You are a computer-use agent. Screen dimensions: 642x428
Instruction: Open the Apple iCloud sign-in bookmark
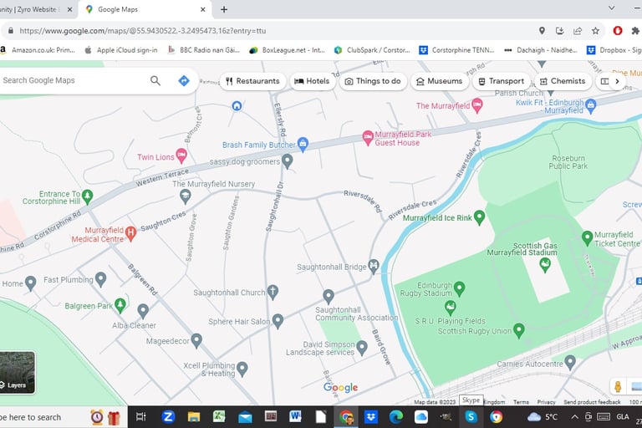pos(121,50)
